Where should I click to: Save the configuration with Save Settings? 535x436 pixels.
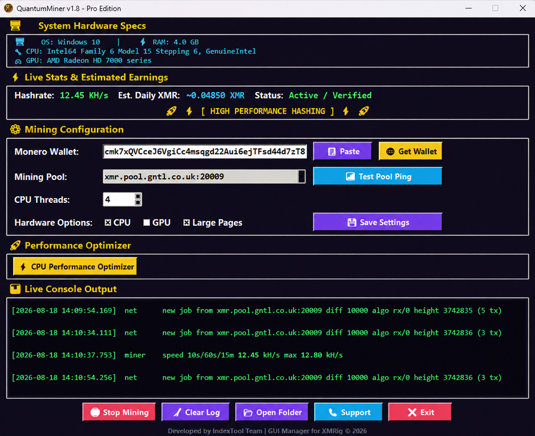click(x=378, y=223)
